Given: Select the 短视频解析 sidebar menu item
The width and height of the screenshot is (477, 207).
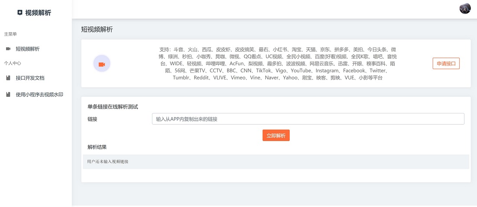Looking at the screenshot, I should pos(28,49).
